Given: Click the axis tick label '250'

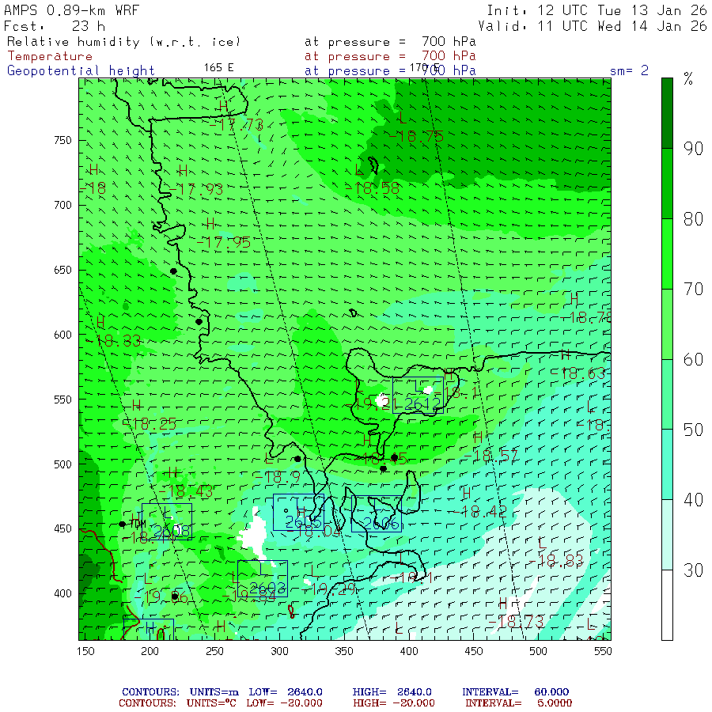Looking at the screenshot, I should pyautogui.click(x=214, y=651).
